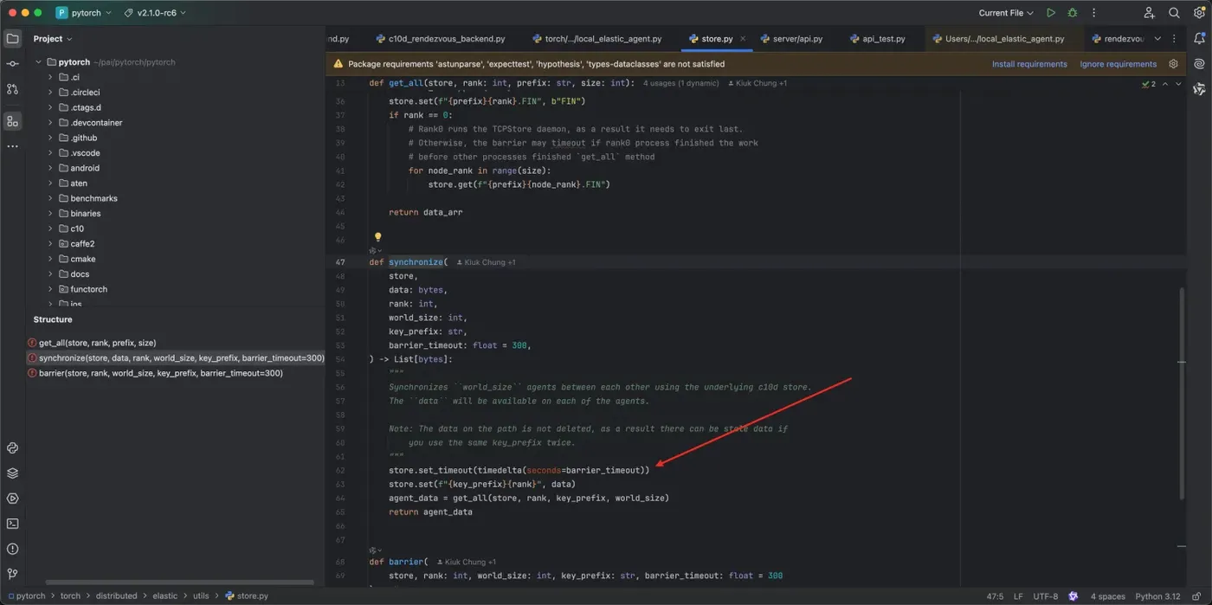Switch to server/api.py tab
The width and height of the screenshot is (1212, 605).
click(791, 39)
